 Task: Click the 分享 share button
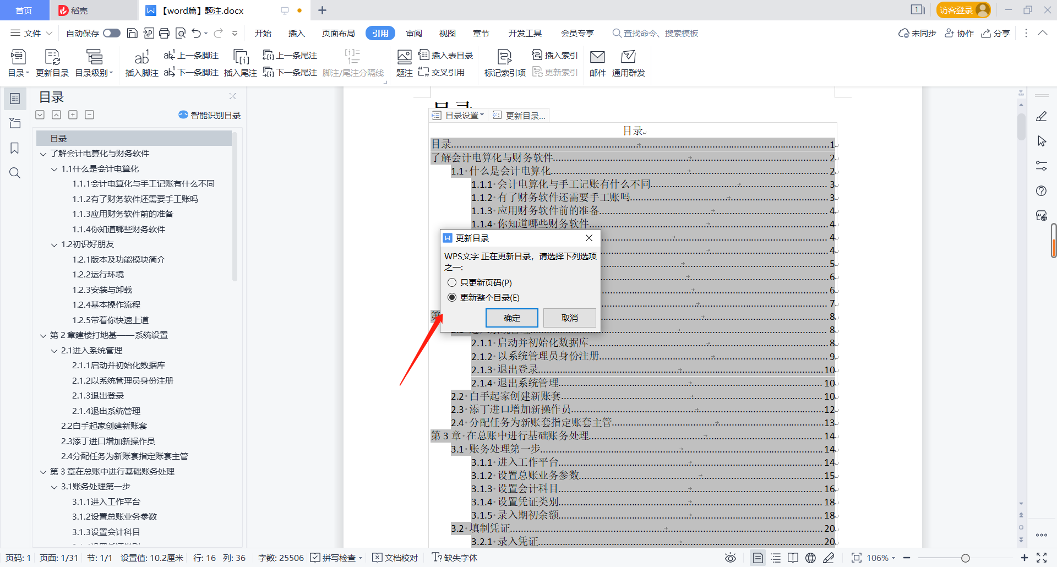(995, 33)
